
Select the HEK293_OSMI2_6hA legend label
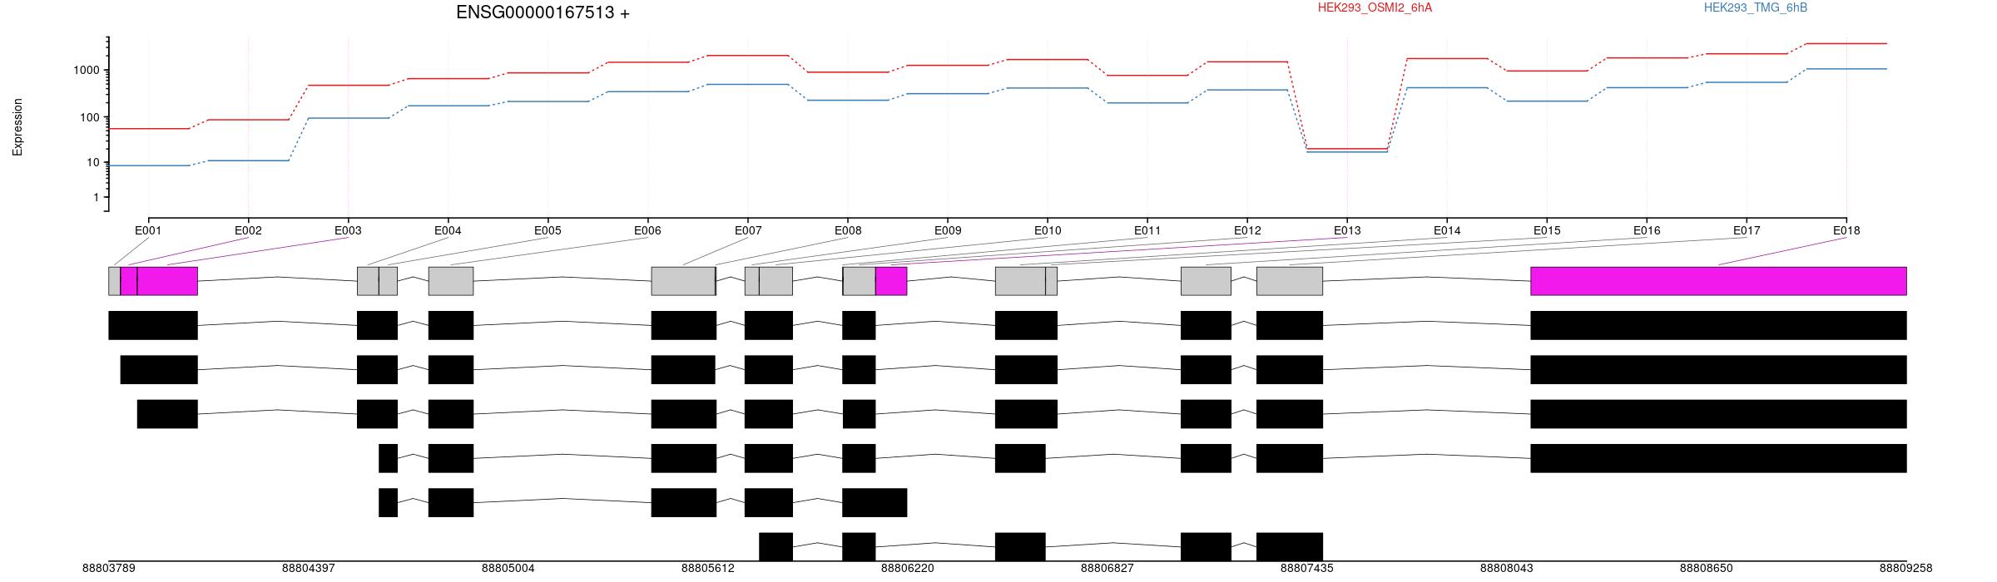(x=1375, y=7)
